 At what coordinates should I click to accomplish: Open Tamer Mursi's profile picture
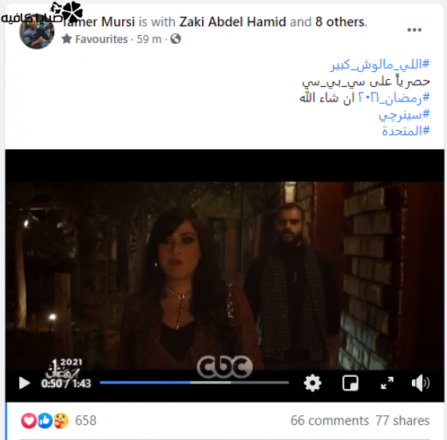pyautogui.click(x=37, y=32)
